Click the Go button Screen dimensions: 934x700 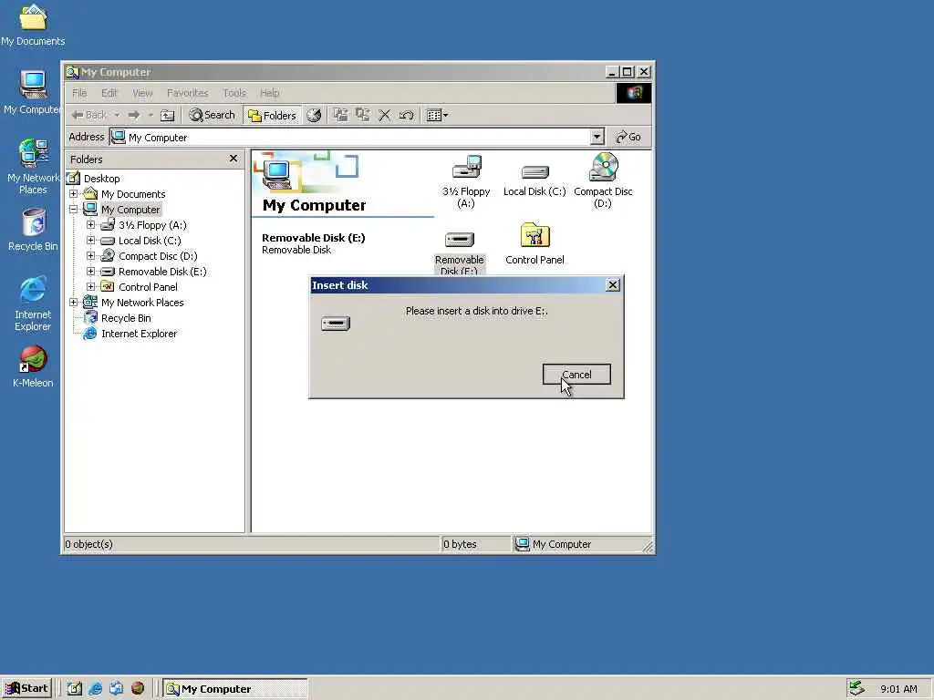[x=628, y=137]
